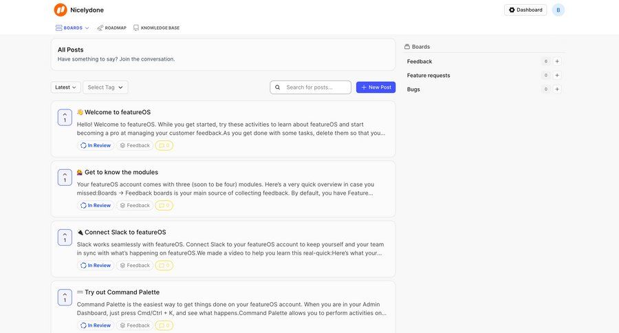Upvote the Connect Slack to featureOS post
619x333 pixels.
coord(65,237)
